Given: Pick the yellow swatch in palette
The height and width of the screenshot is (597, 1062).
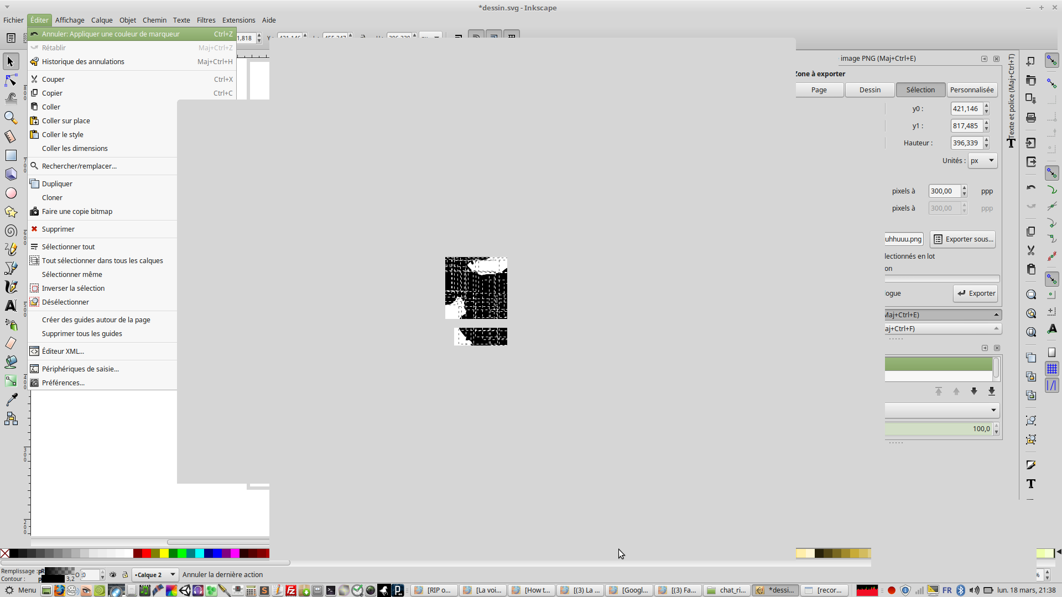Looking at the screenshot, I should click(x=164, y=553).
